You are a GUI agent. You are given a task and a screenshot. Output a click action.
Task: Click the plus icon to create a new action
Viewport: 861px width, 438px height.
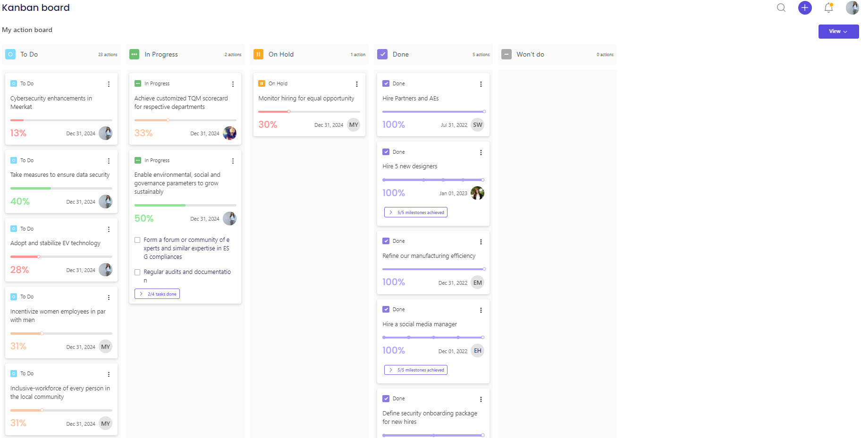click(x=805, y=8)
